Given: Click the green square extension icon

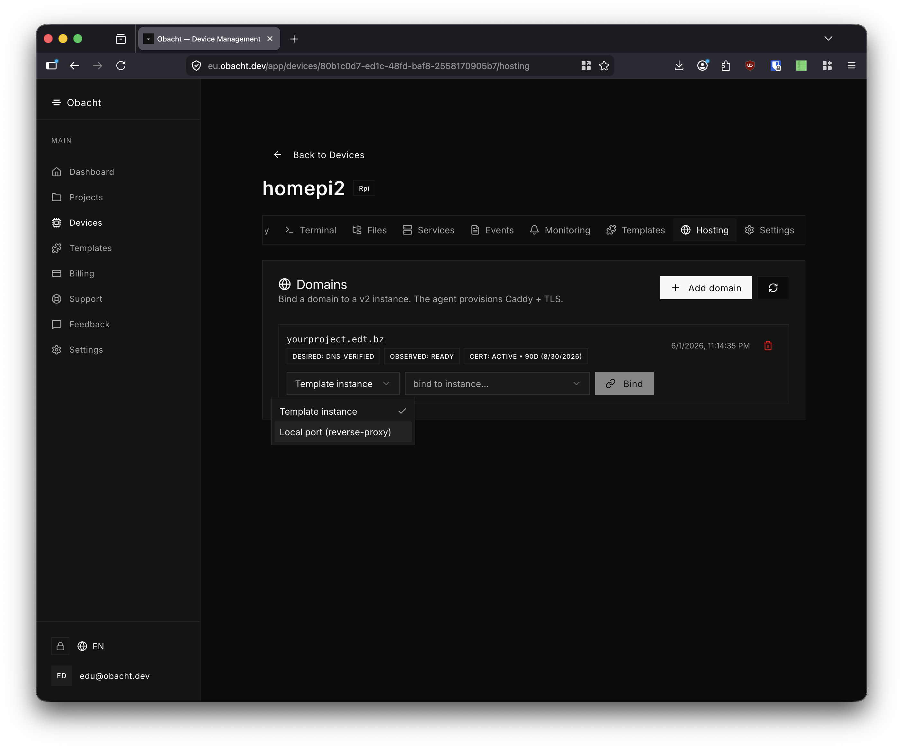Looking at the screenshot, I should tap(801, 66).
